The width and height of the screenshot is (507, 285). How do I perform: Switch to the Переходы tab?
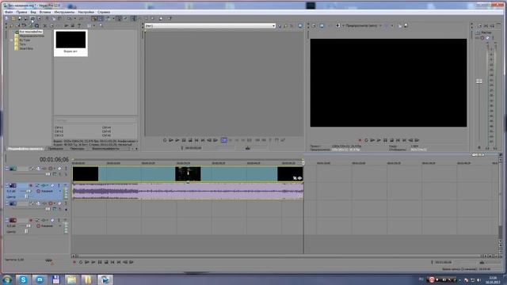click(77, 149)
